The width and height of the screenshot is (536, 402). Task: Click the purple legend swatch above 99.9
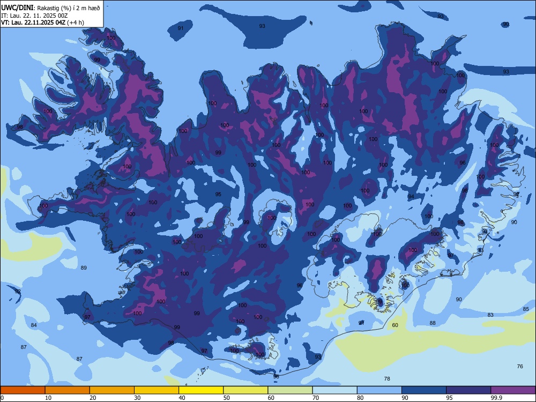(513, 390)
